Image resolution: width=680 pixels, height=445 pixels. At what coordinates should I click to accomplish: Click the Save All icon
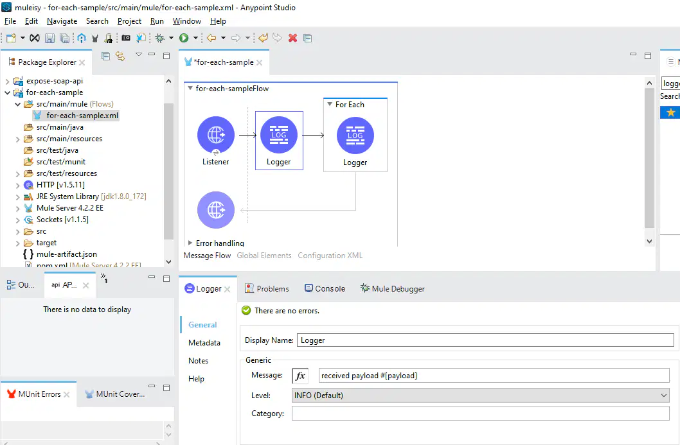point(65,38)
